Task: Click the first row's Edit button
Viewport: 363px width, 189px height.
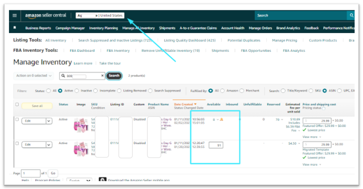Action: (34, 121)
